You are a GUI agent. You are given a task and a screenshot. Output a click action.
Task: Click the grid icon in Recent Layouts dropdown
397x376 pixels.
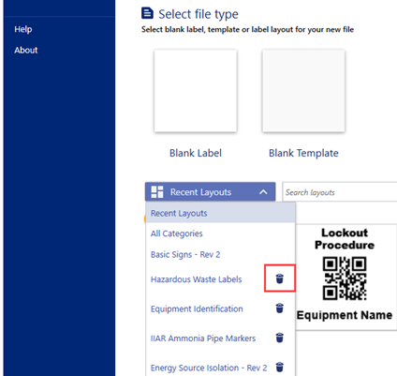pyautogui.click(x=157, y=192)
